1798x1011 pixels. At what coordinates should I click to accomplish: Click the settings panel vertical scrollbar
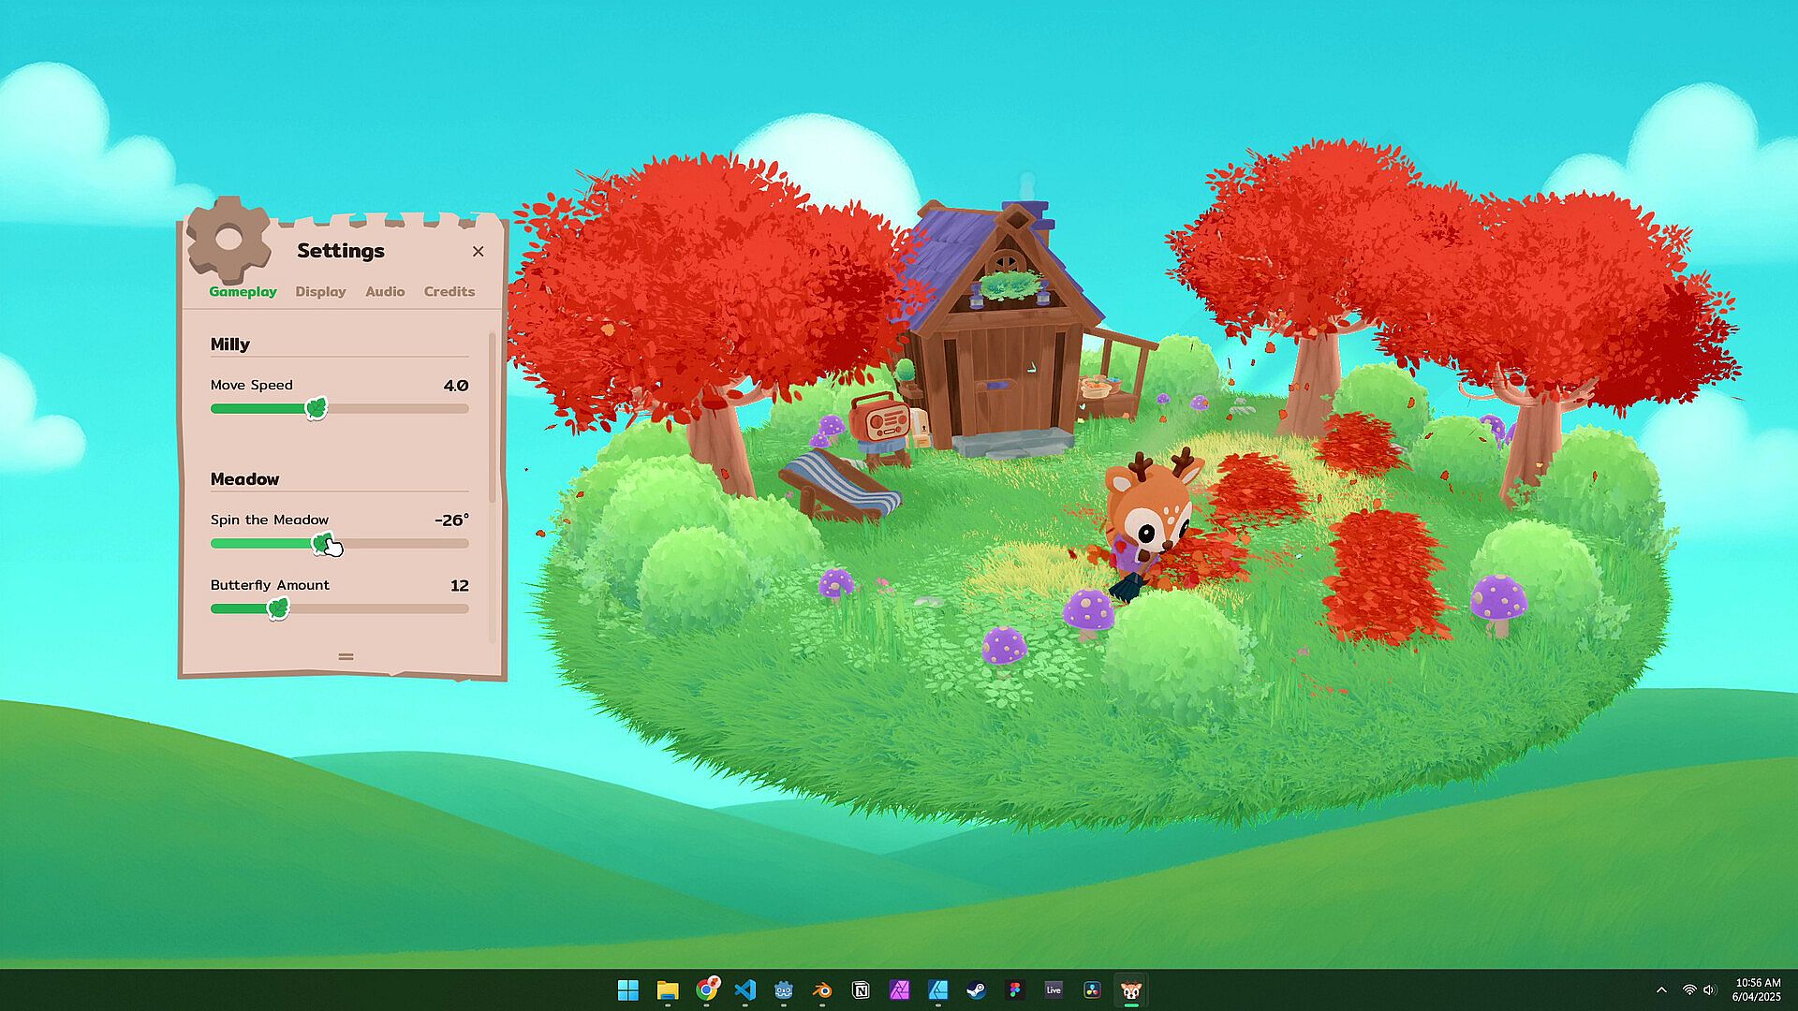[x=493, y=417]
